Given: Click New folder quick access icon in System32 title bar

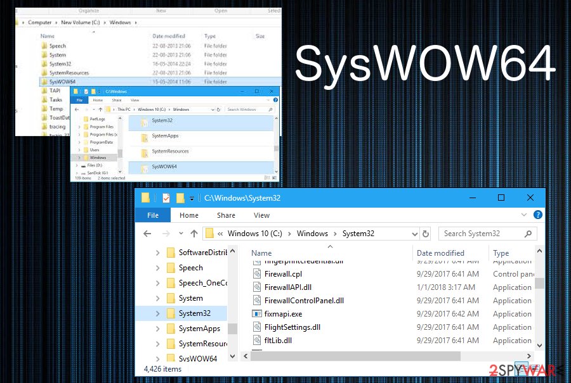Looking at the screenshot, I should tap(180, 198).
